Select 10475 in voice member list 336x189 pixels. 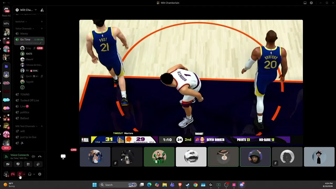pos(31,54)
